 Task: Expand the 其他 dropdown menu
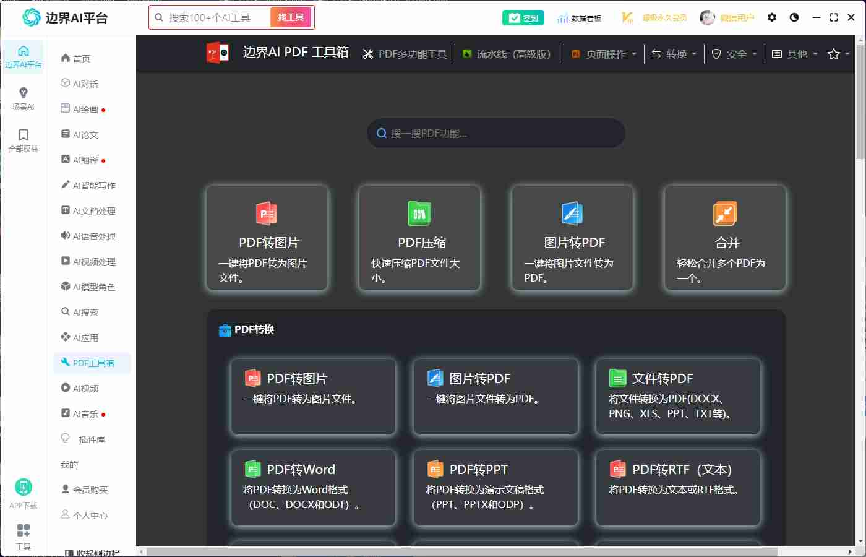click(x=794, y=54)
